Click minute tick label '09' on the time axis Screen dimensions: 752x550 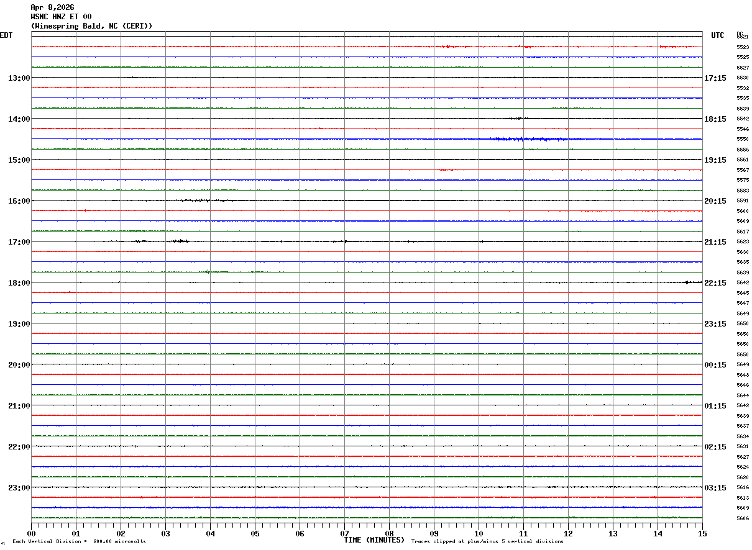point(434,533)
